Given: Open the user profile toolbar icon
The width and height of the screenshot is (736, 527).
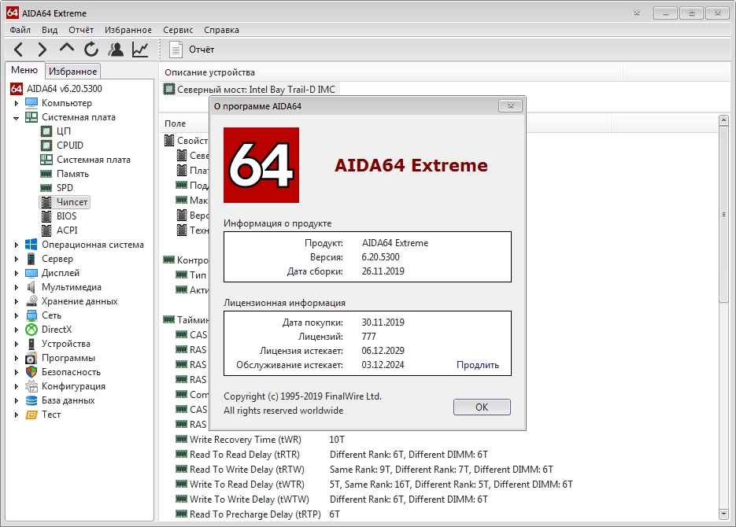Looking at the screenshot, I should [x=116, y=50].
